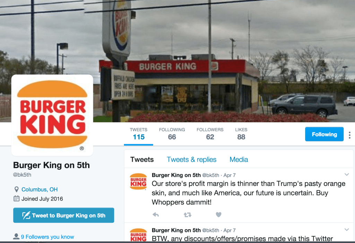The height and width of the screenshot is (243, 355).
Task: Switch to the Media tab
Action: click(x=239, y=159)
